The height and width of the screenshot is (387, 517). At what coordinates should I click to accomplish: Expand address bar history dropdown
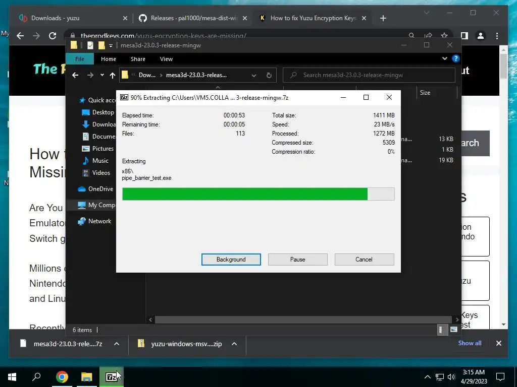click(254, 76)
